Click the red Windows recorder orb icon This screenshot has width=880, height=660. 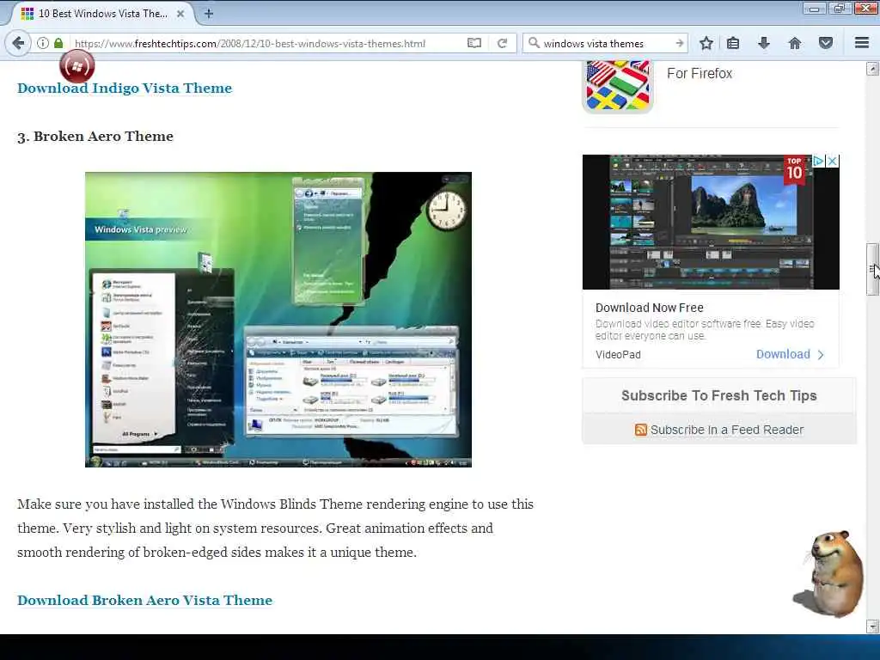tap(76, 67)
